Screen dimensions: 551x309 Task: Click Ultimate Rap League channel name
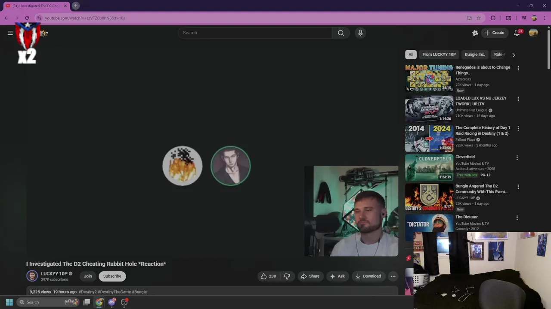[471, 110]
